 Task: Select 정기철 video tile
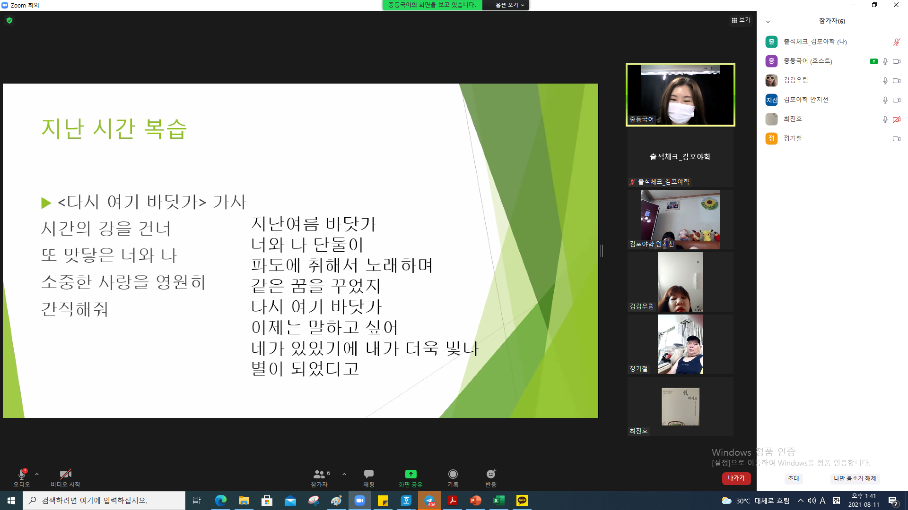pos(680,344)
